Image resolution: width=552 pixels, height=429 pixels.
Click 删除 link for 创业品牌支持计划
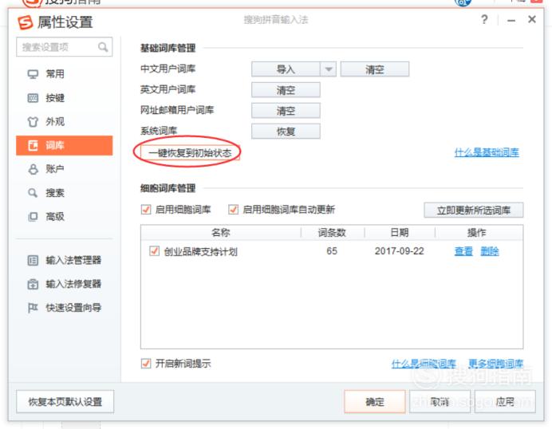pos(490,251)
